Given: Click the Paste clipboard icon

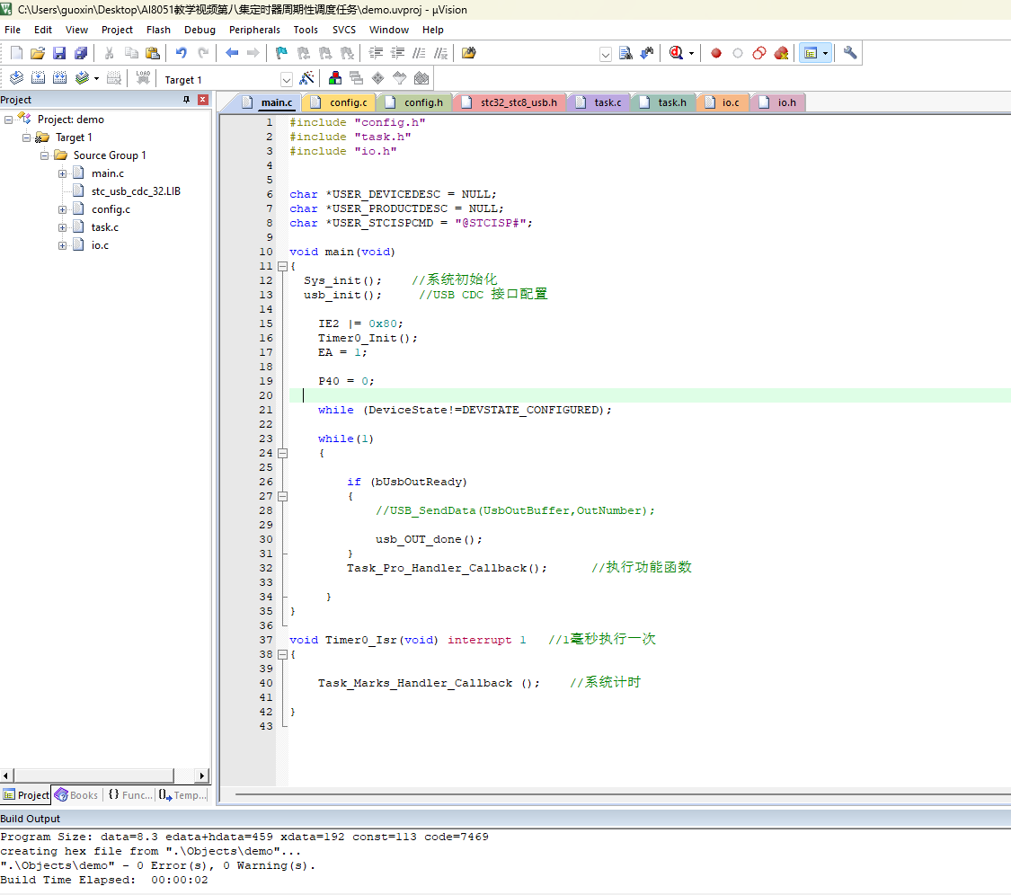Looking at the screenshot, I should point(153,53).
